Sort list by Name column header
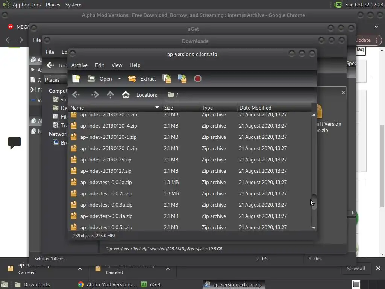 [x=115, y=108]
